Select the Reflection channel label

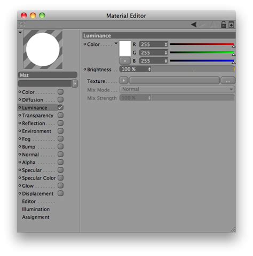coord(34,123)
